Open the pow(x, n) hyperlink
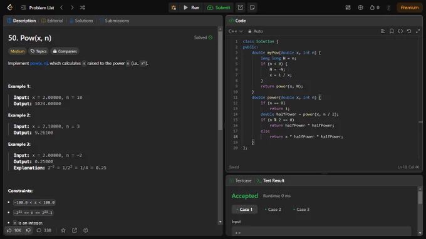This screenshot has width=426, height=239. (x=39, y=63)
